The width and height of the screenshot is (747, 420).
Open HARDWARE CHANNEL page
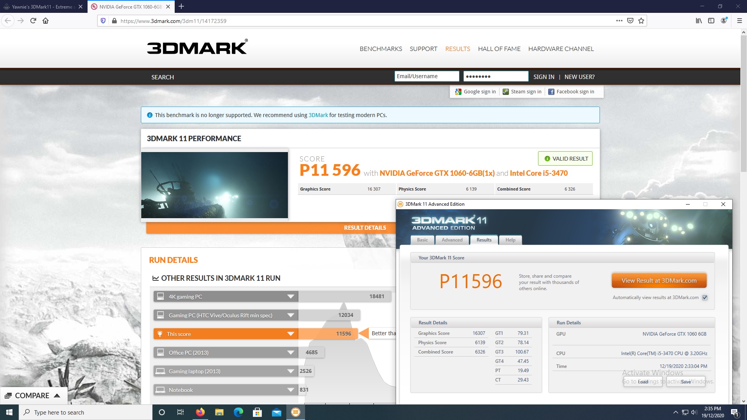(x=561, y=49)
